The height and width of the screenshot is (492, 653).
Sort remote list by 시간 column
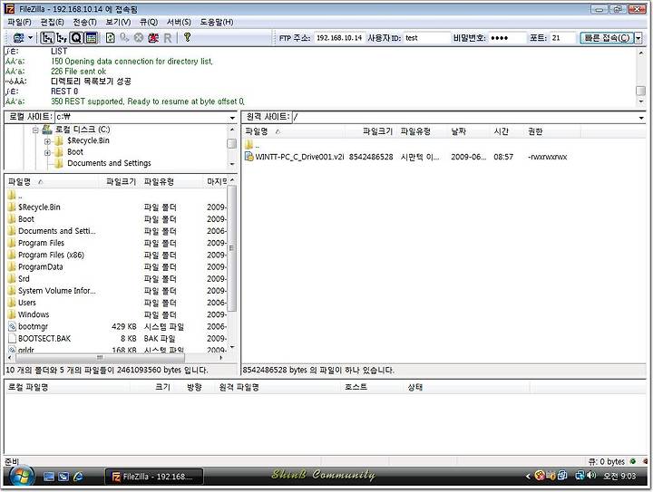pos(507,132)
